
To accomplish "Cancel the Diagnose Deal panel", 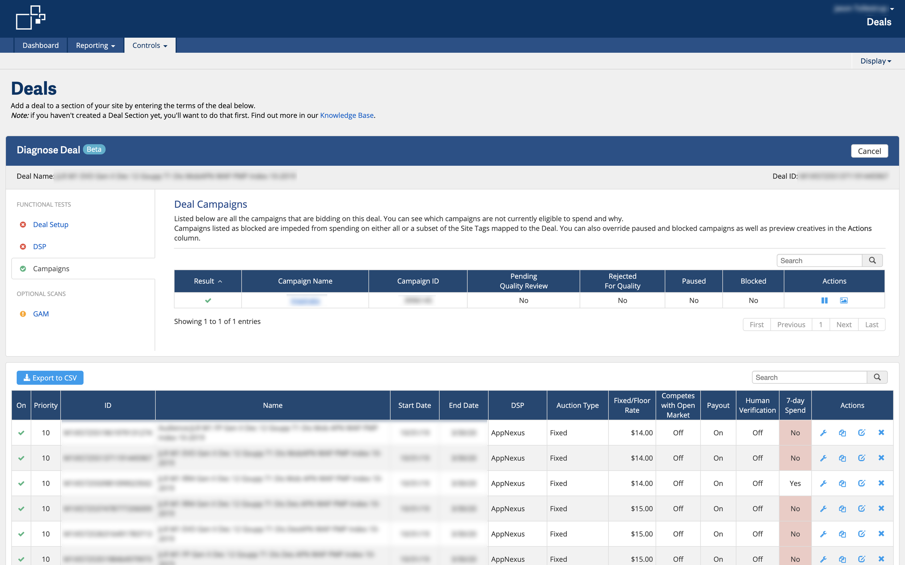I will 869,151.
